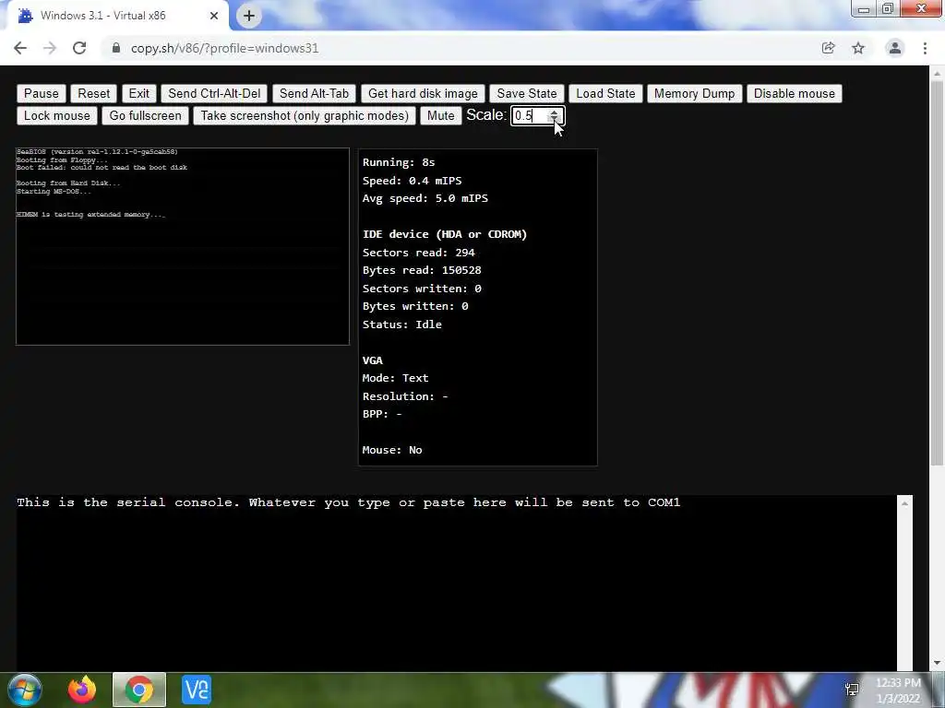Click serial console scroll-up arrow

coord(904,503)
